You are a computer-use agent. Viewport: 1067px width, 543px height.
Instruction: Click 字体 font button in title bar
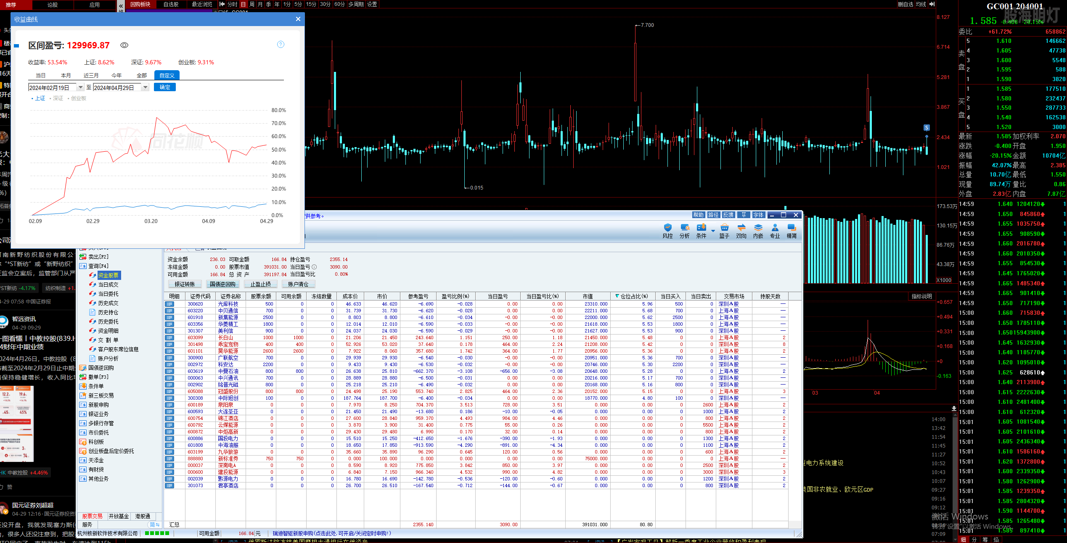758,215
